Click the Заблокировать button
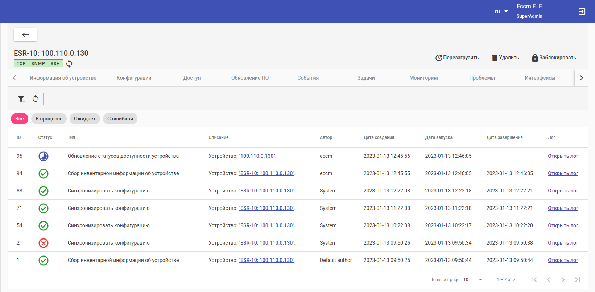This screenshot has height=292, width=595. pyautogui.click(x=554, y=58)
